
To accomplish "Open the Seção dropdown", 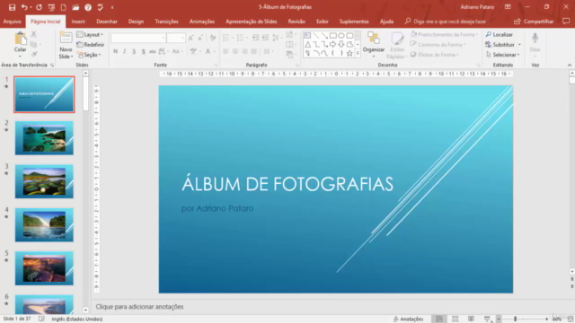I will click(x=89, y=55).
